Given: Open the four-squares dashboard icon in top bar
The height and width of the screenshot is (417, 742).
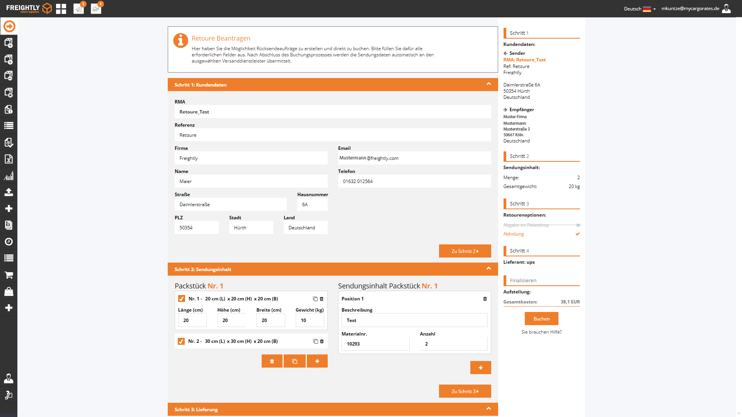Looking at the screenshot, I should point(61,8).
